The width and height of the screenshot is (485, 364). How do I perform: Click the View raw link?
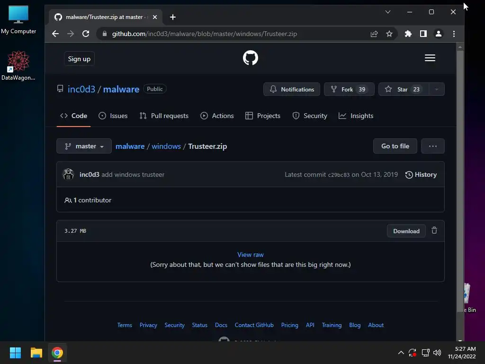coord(250,255)
